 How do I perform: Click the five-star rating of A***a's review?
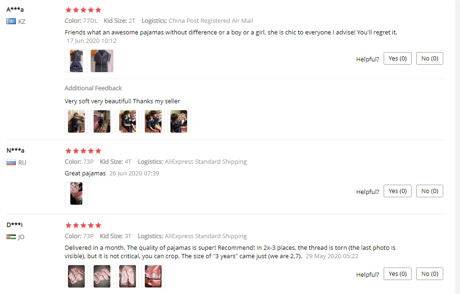pos(83,10)
